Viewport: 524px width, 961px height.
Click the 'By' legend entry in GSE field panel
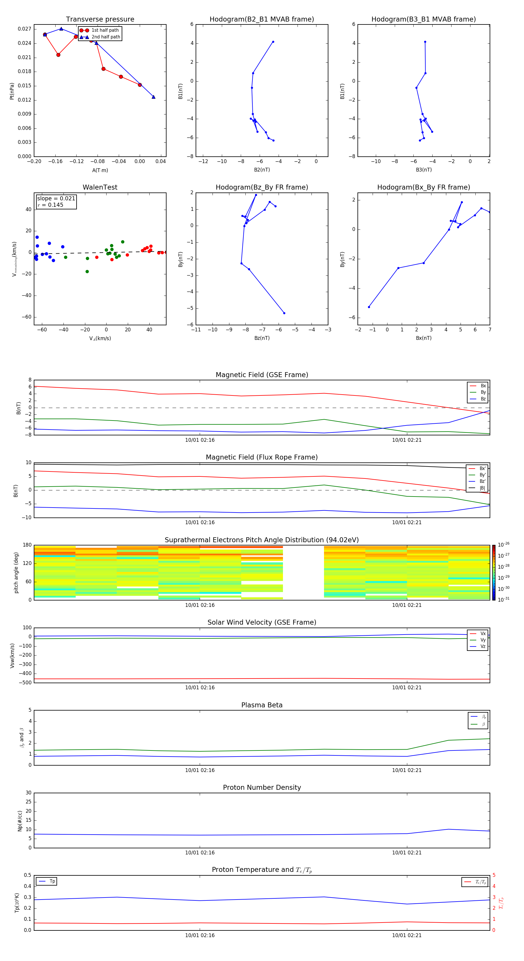click(478, 393)
